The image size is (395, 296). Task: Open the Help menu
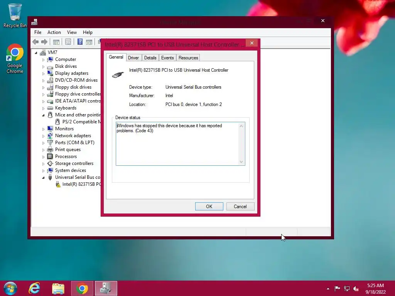[88, 32]
